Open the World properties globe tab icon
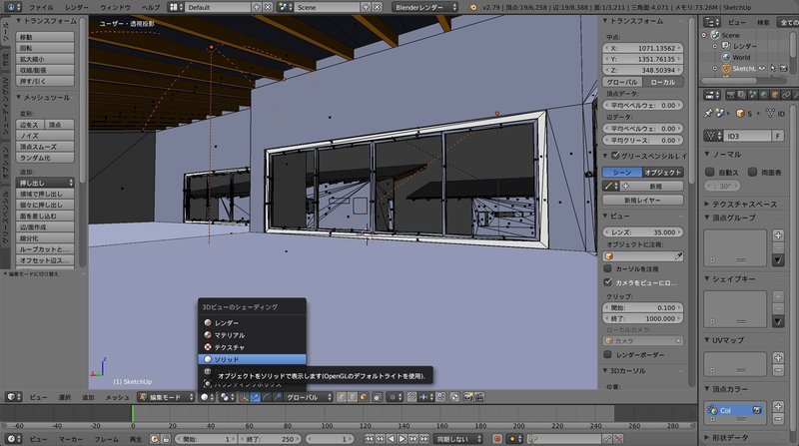The image size is (799, 446). point(764,95)
